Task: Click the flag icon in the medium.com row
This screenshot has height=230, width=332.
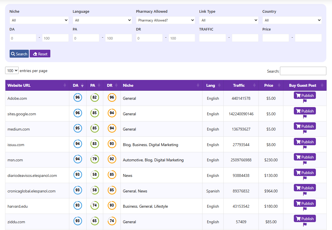Action: click(305, 132)
